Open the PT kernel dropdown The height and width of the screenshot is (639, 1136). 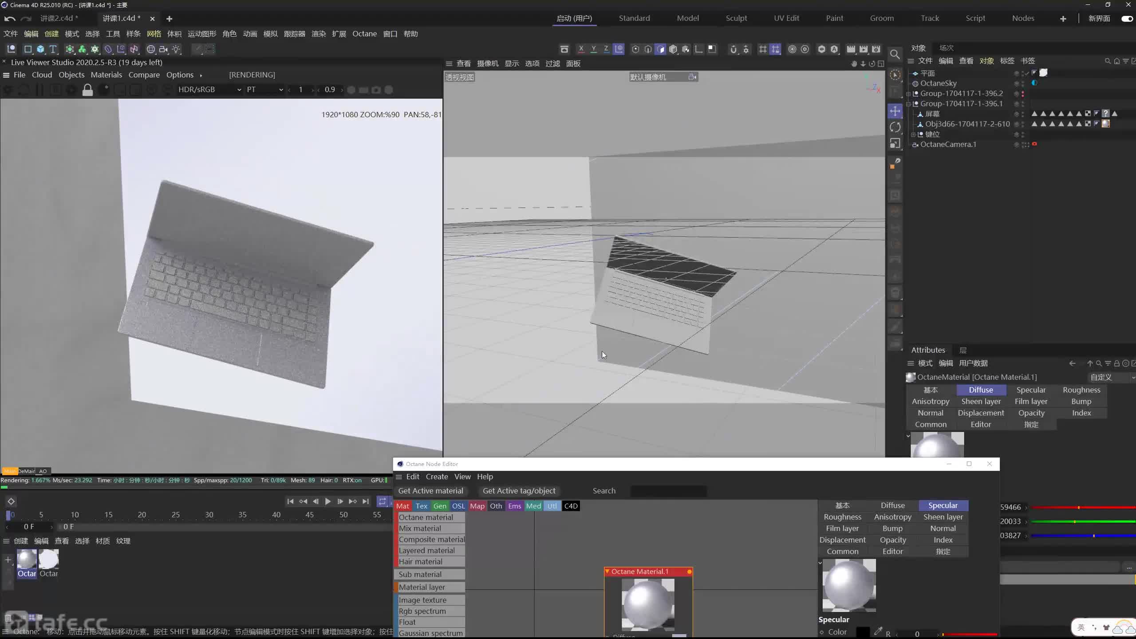click(x=264, y=90)
